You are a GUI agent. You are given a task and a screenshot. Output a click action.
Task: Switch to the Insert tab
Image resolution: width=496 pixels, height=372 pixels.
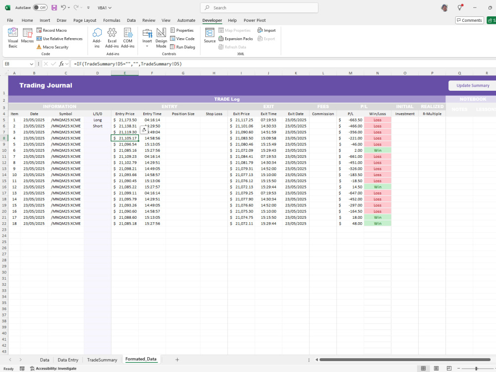point(45,20)
